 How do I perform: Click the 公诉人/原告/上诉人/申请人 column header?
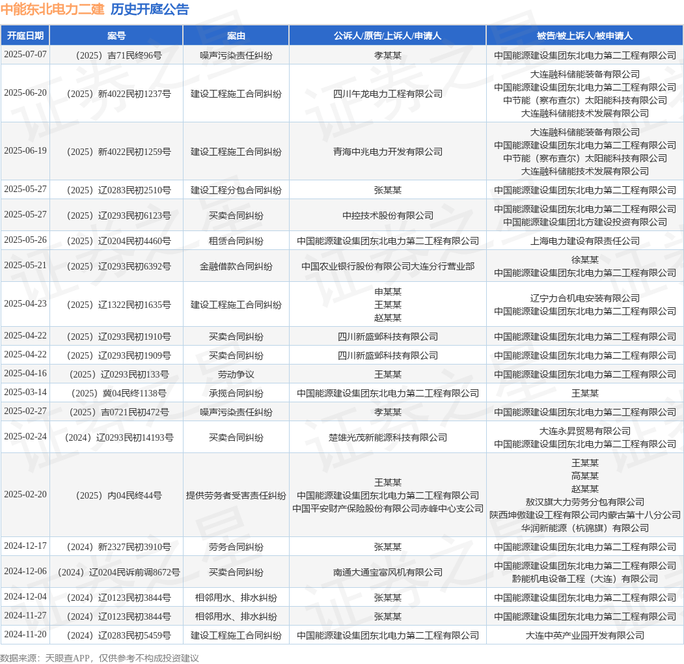(x=387, y=35)
